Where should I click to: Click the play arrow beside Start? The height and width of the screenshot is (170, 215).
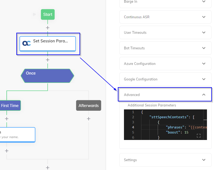(35, 14)
